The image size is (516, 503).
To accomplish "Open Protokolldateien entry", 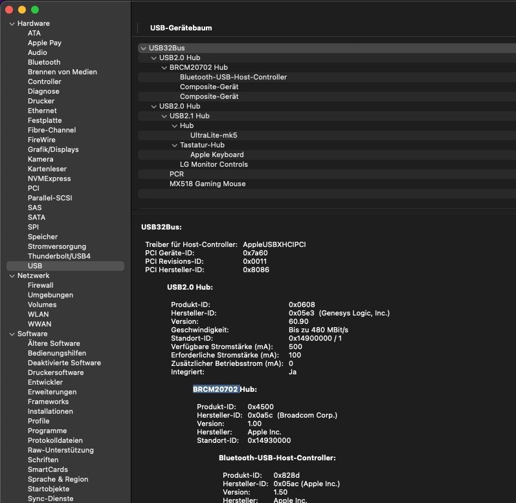I will 55,440.
